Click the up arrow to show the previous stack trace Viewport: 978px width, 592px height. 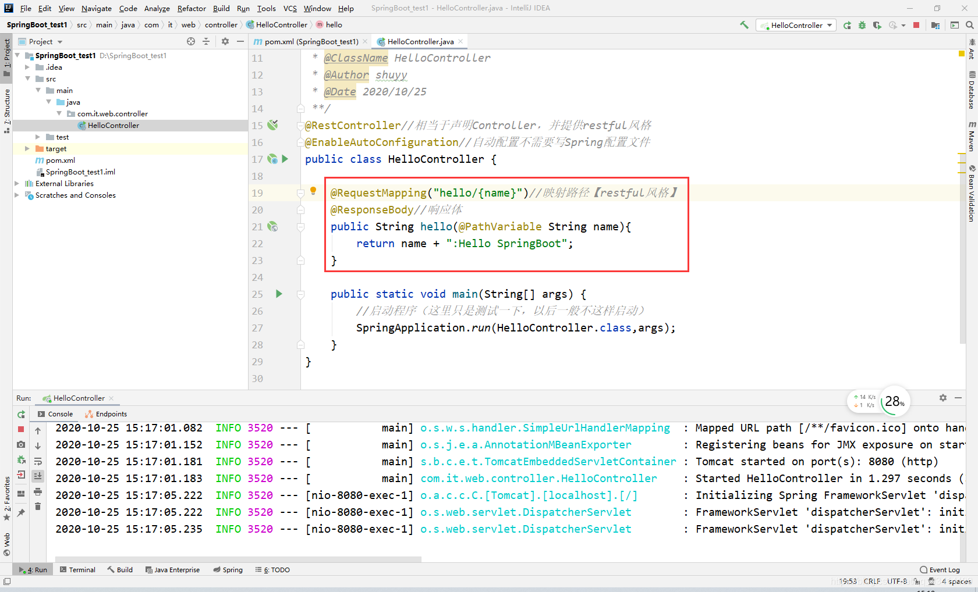[x=38, y=431]
